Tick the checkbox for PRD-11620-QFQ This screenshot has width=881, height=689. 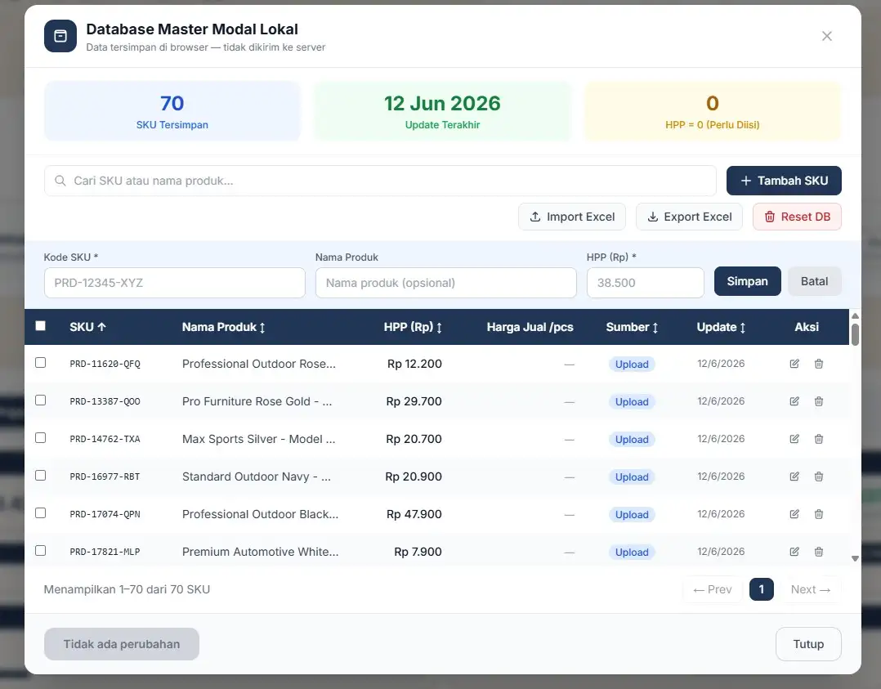coord(41,363)
